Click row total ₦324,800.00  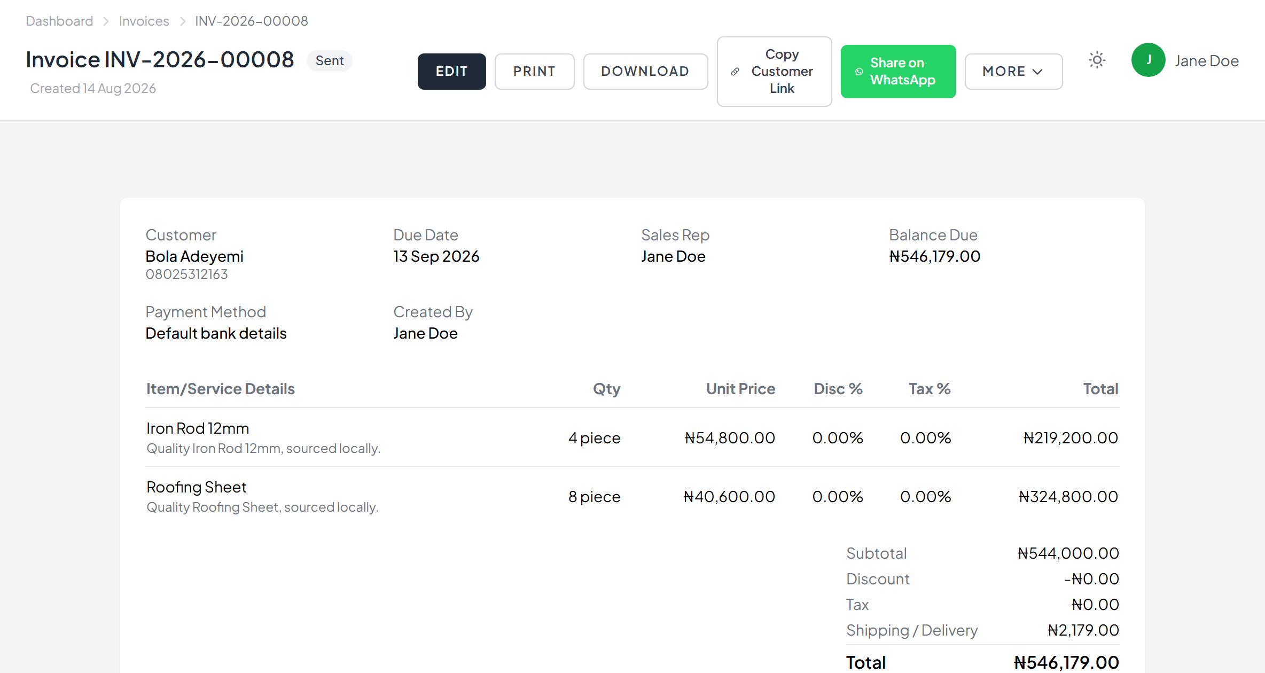(x=1068, y=497)
